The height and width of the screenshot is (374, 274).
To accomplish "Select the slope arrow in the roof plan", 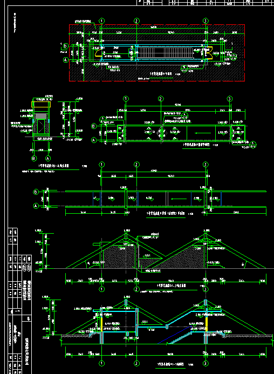I will [x=203, y=133].
